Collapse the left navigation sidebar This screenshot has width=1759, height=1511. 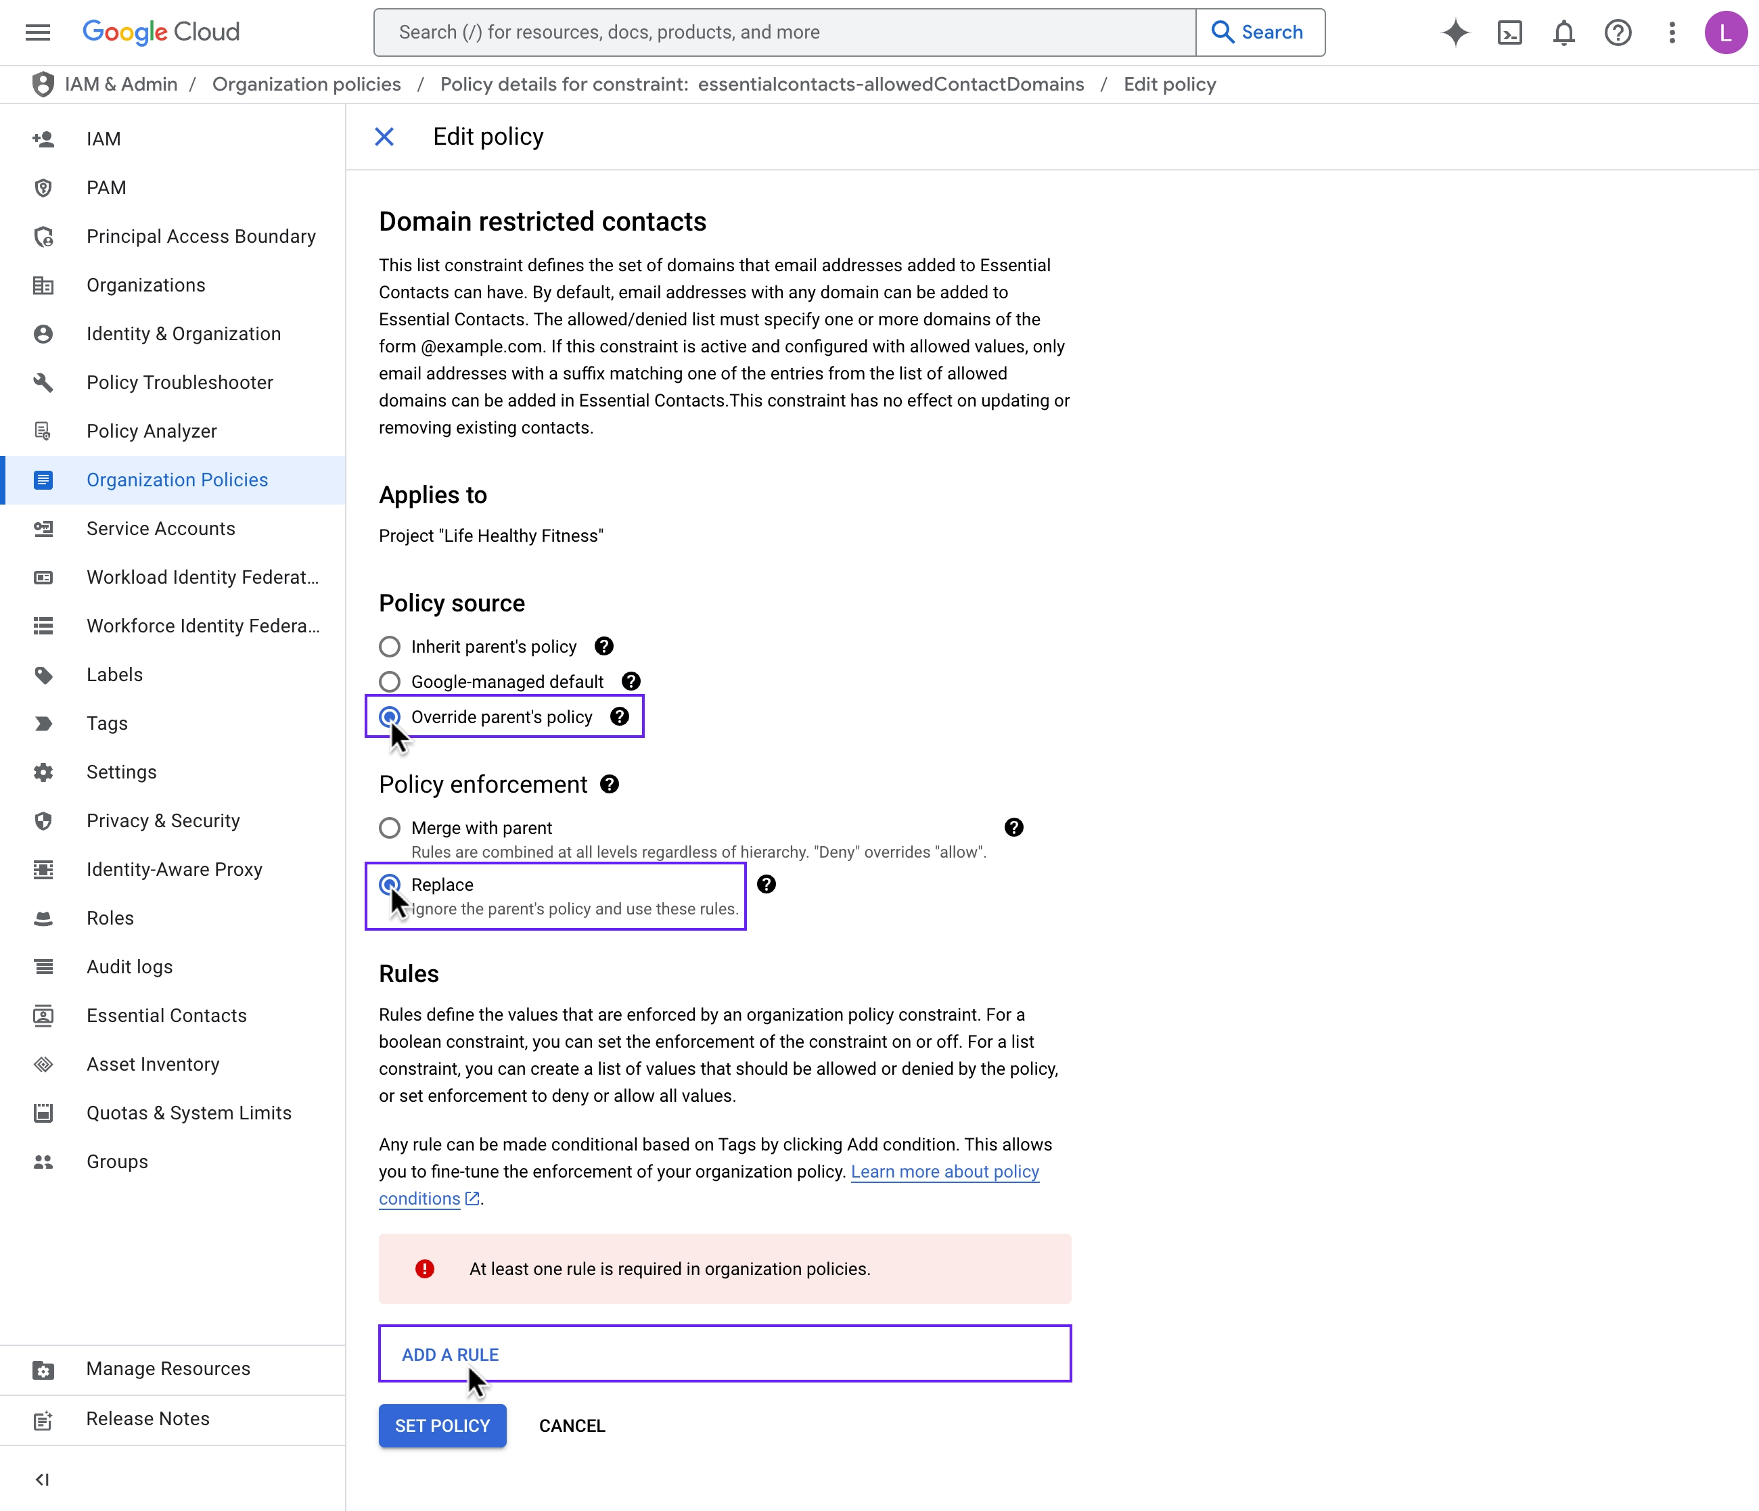click(41, 1480)
